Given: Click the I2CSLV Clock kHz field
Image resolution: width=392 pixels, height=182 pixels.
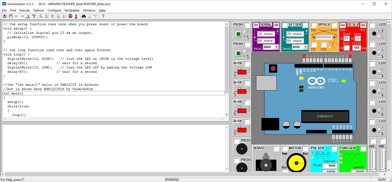Looking at the screenshot, I should tap(357, 48).
